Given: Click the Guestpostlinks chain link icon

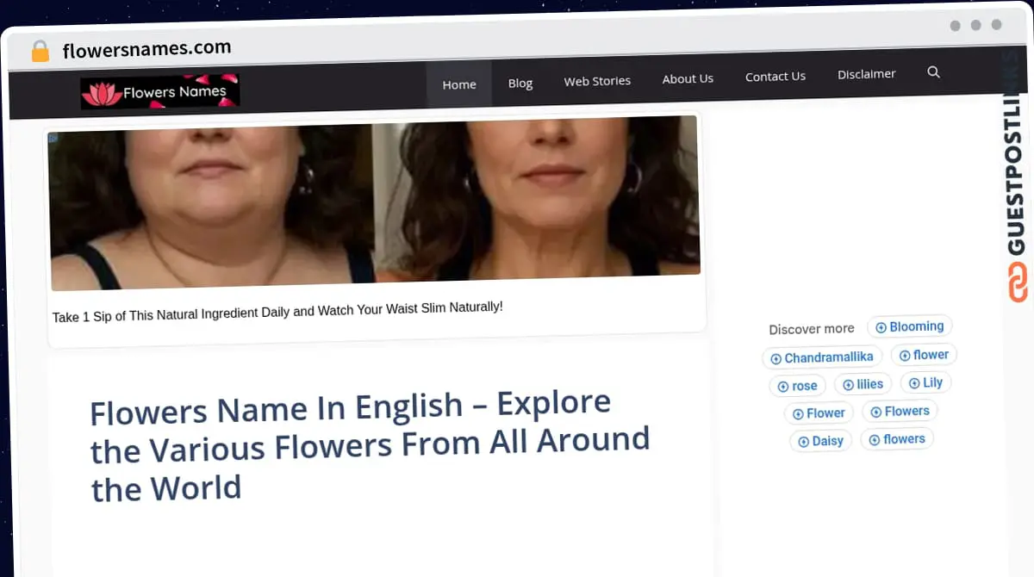Looking at the screenshot, I should [1018, 282].
